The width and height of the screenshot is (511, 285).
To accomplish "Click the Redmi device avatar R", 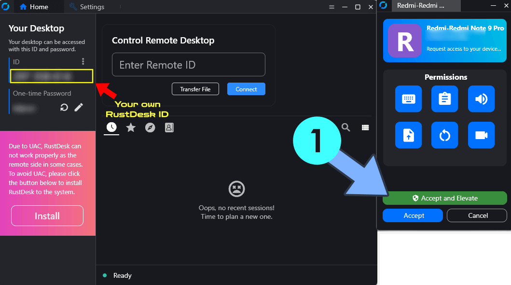I will tap(405, 41).
